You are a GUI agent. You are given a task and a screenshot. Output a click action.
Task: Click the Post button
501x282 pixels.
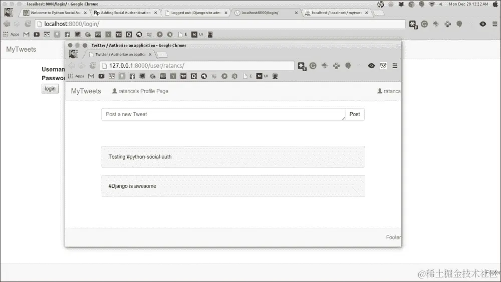click(355, 114)
